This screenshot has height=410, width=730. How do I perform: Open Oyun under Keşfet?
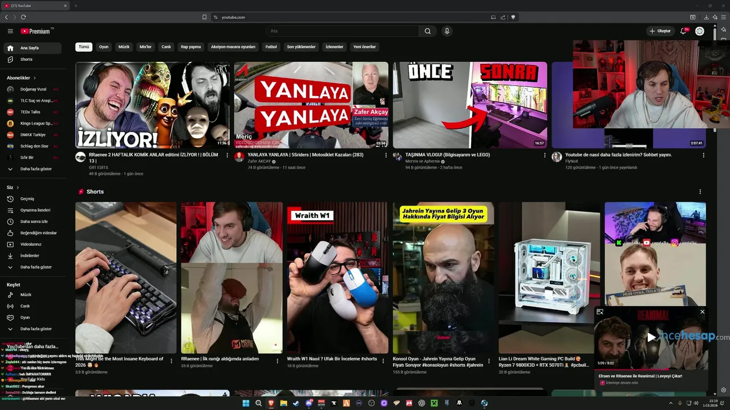pyautogui.click(x=34, y=318)
